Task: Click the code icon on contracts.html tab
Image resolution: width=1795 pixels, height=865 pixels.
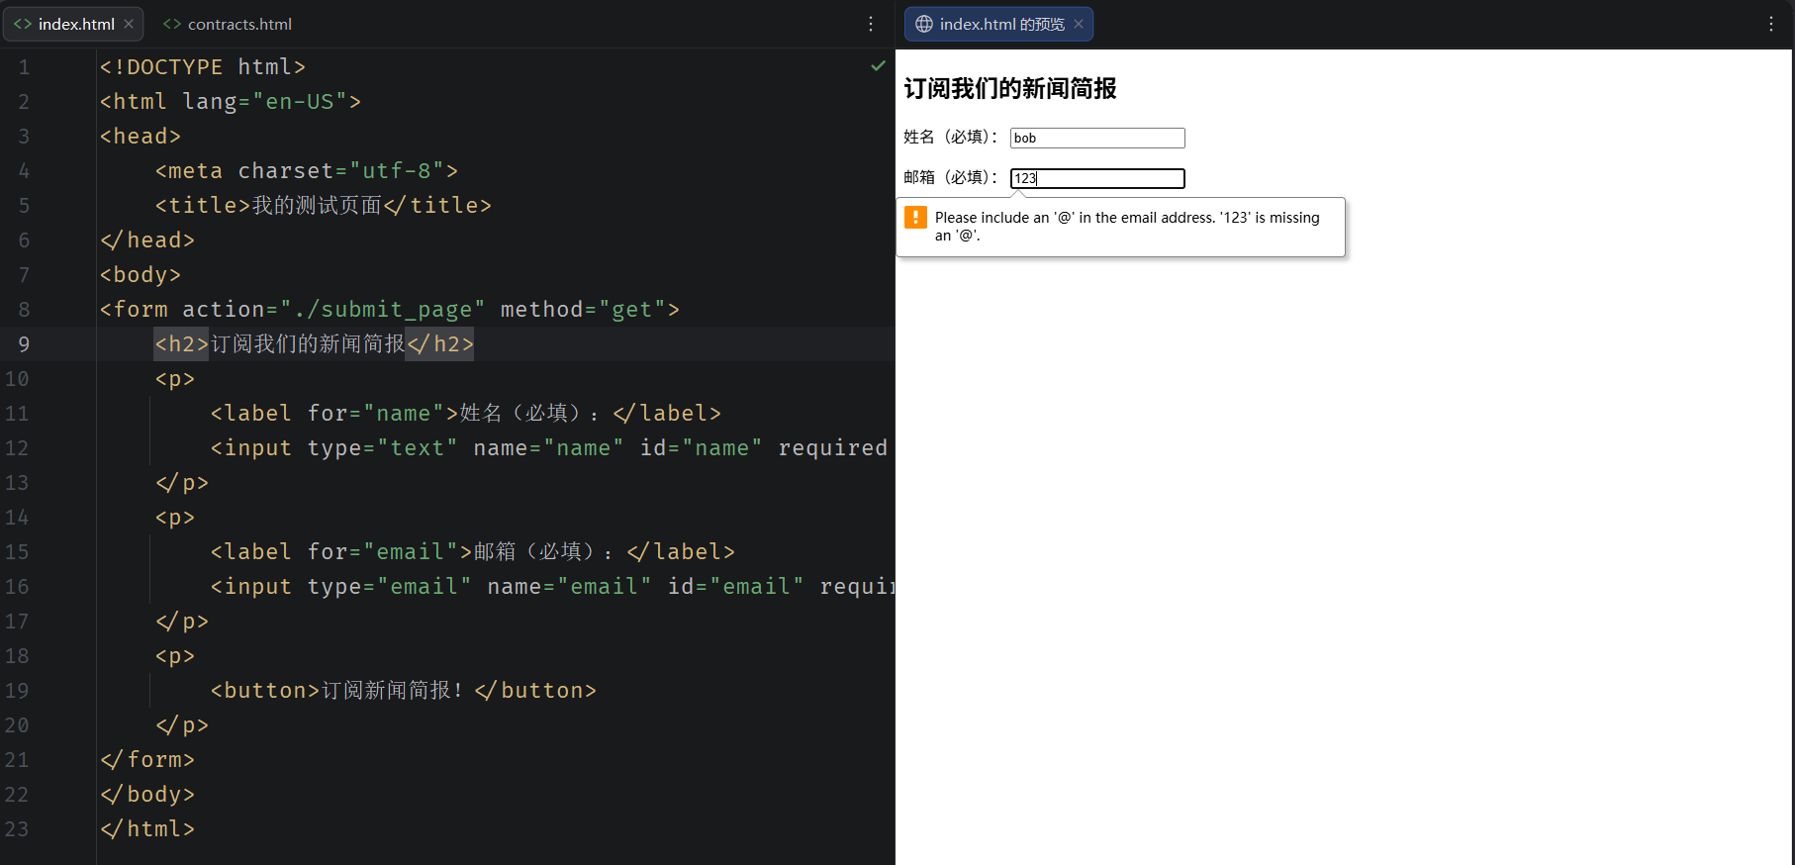Action: (172, 24)
